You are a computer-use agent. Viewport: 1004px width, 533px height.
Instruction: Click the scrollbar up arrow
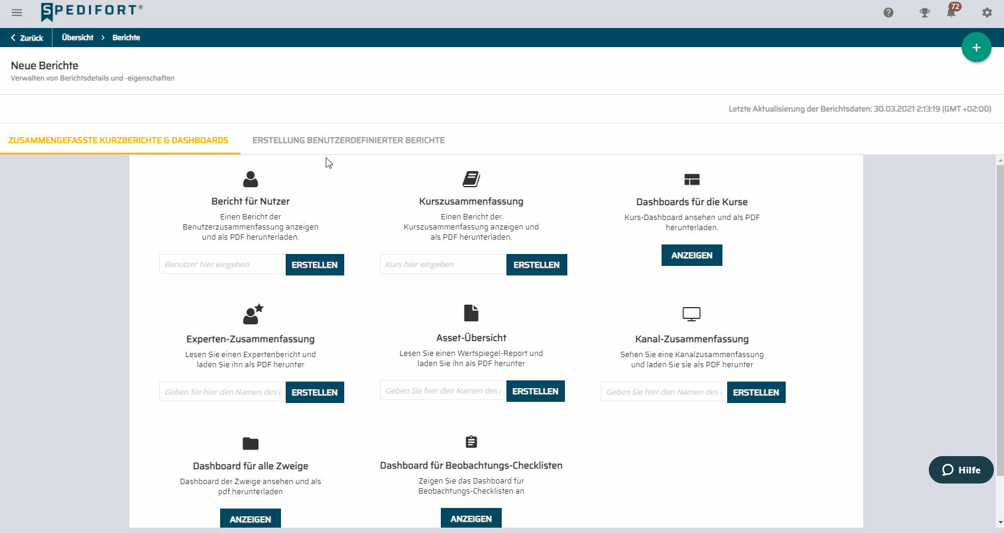(x=1000, y=160)
